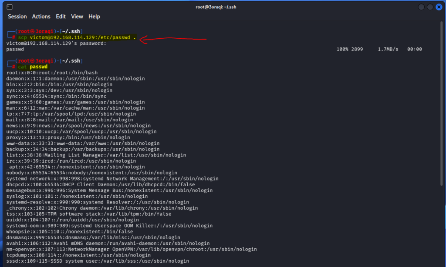The height and width of the screenshot is (267, 446).
Task: Click the sssd system user line
Action: pos(98,261)
